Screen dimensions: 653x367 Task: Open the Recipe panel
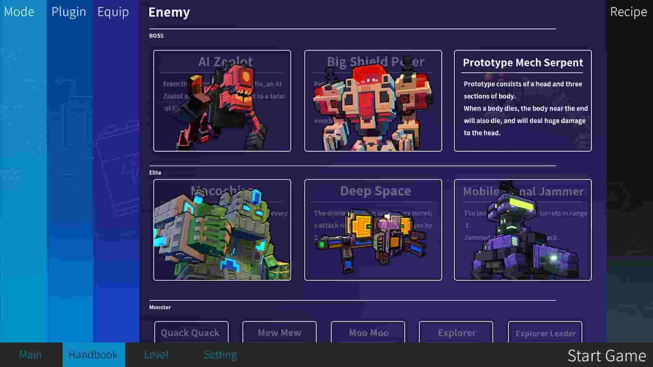(629, 12)
